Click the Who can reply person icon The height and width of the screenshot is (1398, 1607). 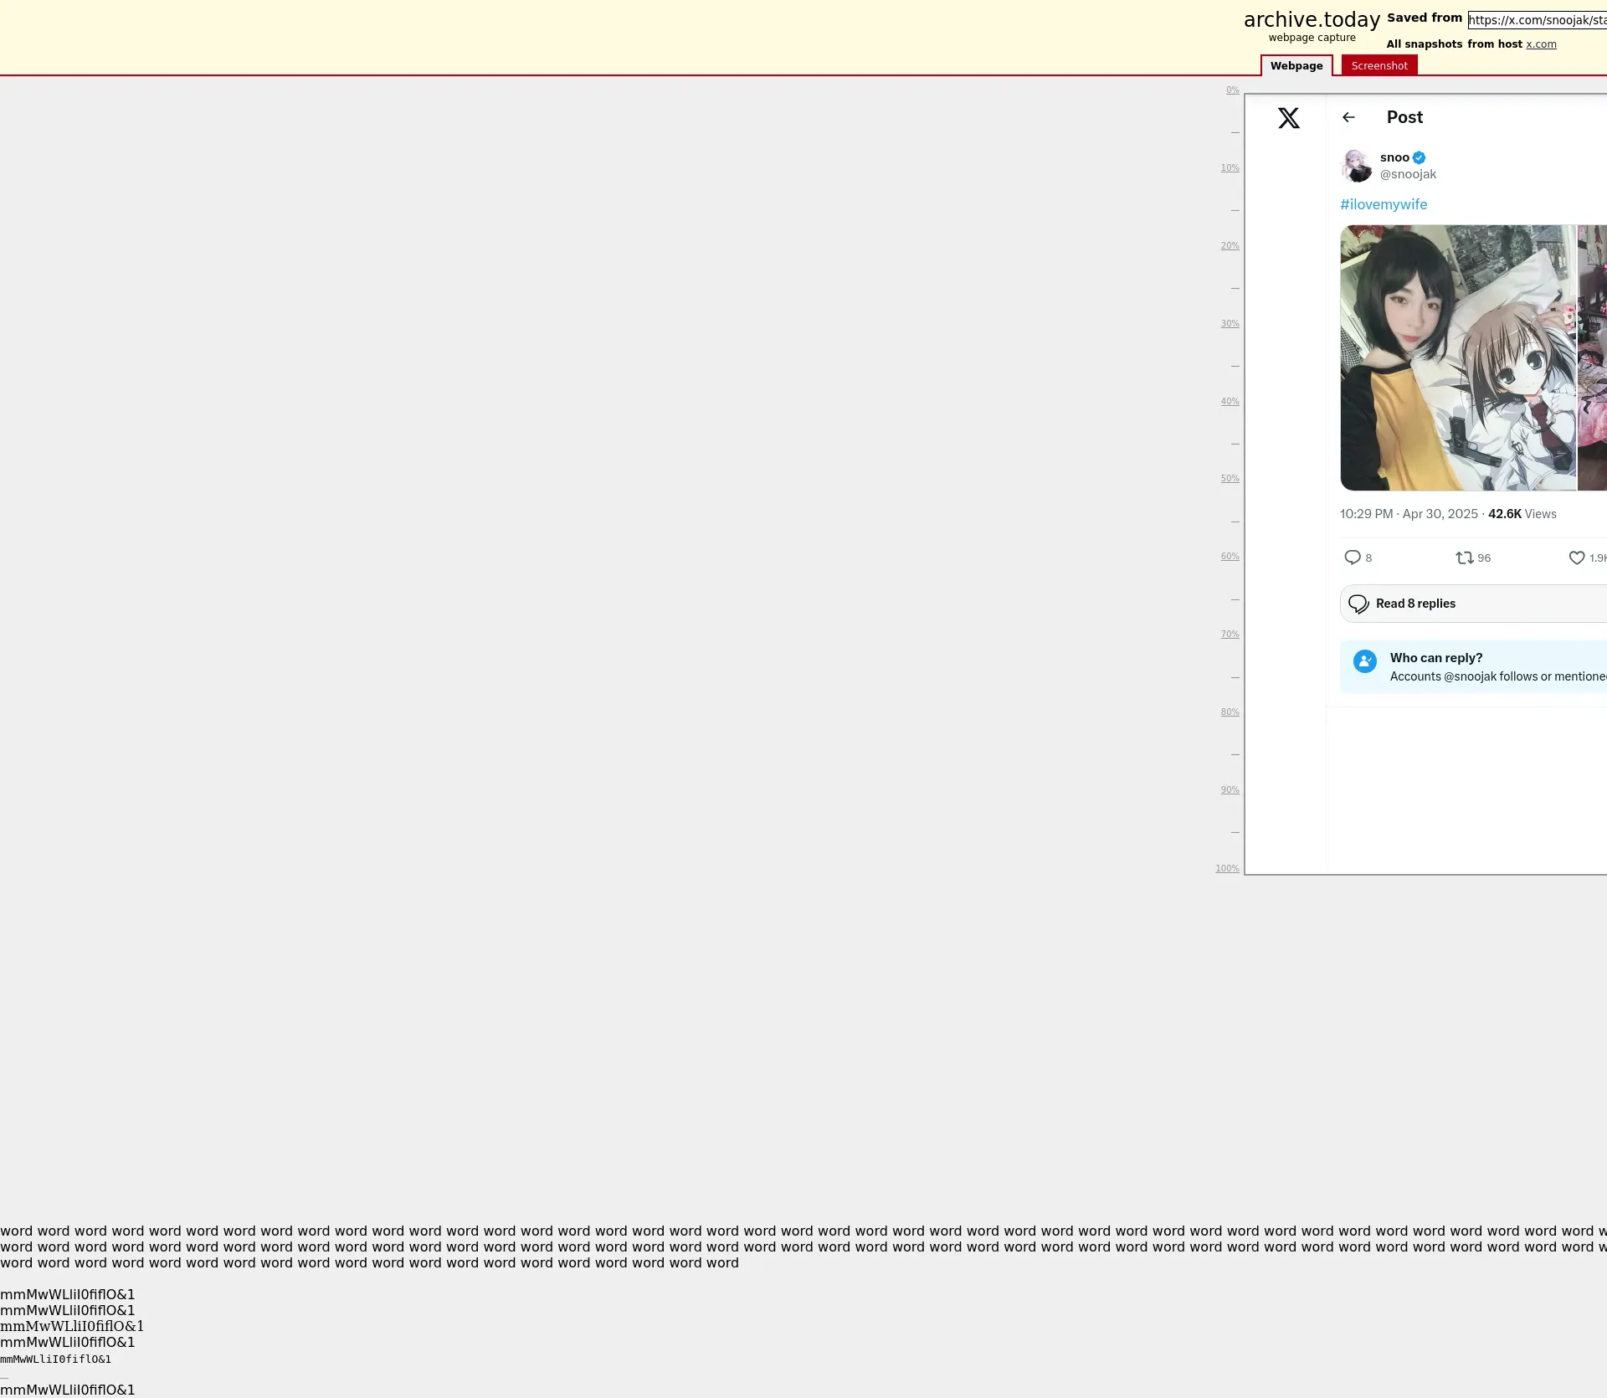point(1364,661)
